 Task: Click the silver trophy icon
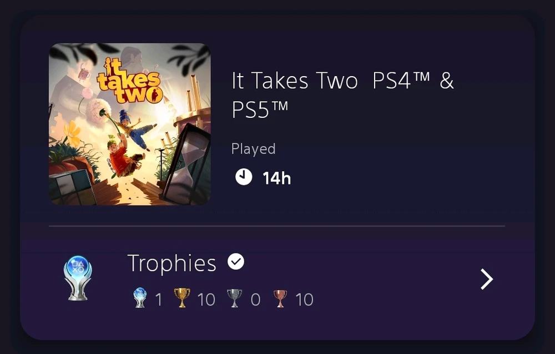pyautogui.click(x=234, y=298)
